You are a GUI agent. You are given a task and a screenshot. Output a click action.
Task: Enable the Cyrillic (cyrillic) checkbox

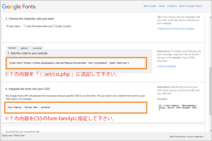(54, 26)
